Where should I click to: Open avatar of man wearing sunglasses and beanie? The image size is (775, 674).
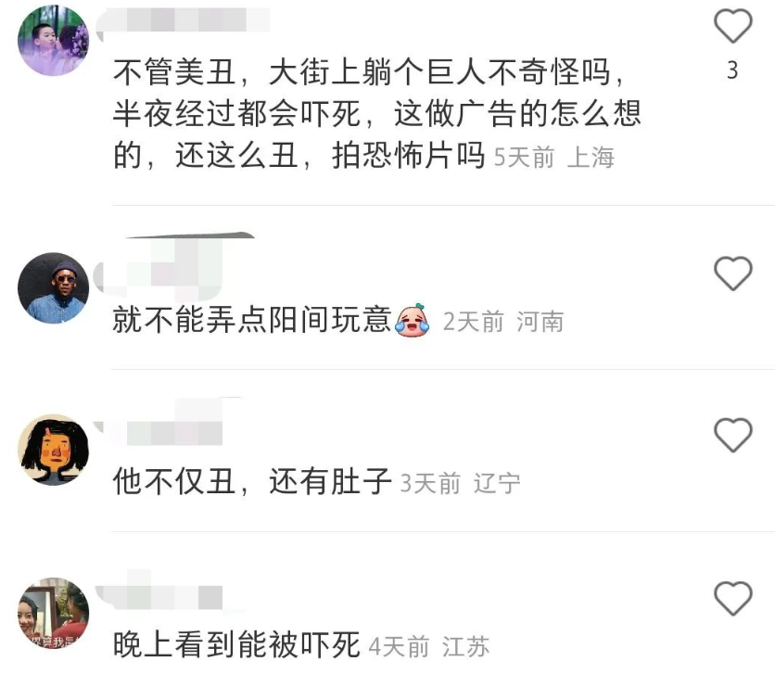pos(54,288)
